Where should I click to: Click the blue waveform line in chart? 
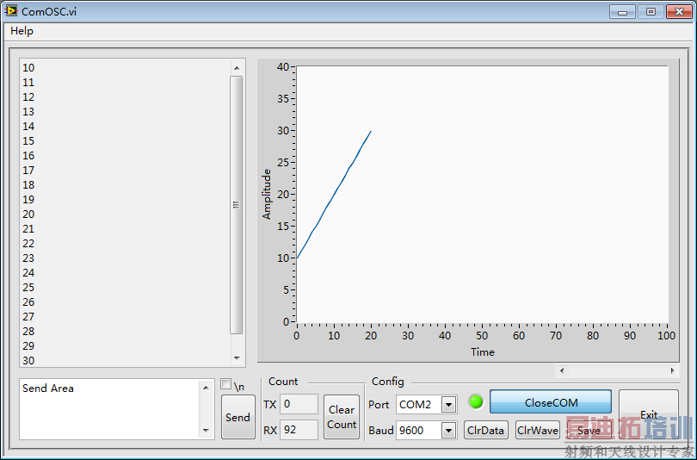click(334, 194)
